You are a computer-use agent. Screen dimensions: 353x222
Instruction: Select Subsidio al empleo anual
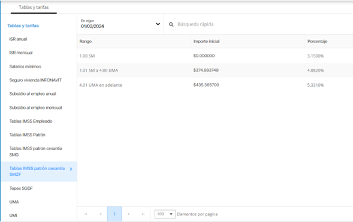tap(32, 94)
